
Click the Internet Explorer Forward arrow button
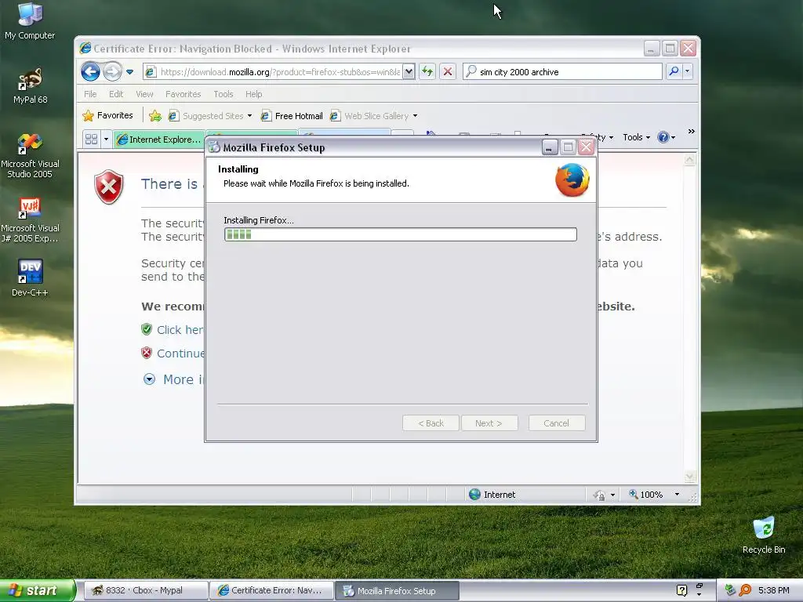[112, 71]
